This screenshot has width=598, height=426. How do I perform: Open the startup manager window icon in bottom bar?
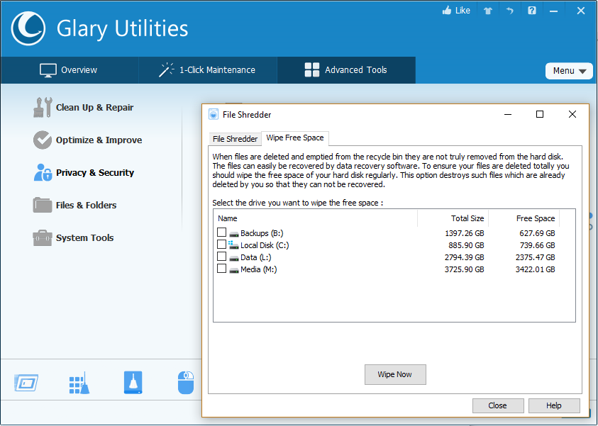coord(26,383)
